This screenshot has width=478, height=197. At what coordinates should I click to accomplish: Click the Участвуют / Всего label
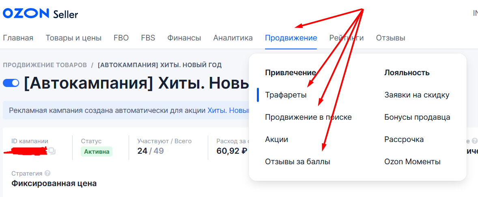[x=164, y=141]
